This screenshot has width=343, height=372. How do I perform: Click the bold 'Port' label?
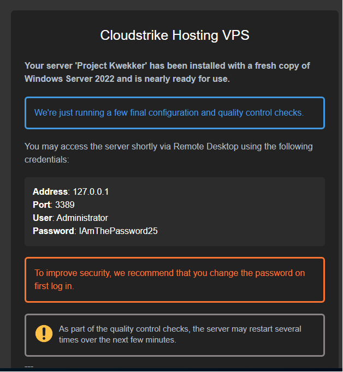tap(42, 205)
